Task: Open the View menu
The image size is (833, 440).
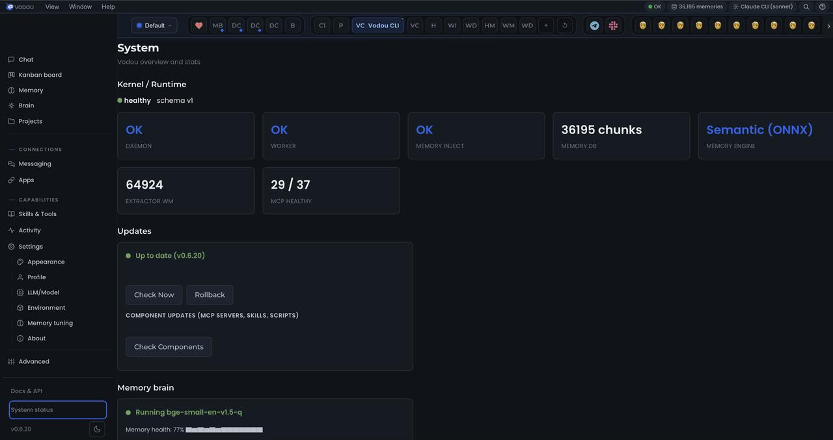Action: tap(52, 7)
